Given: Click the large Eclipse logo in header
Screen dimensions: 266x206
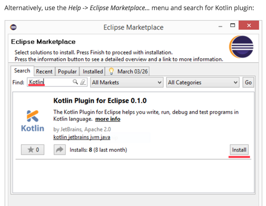Looking at the screenshot, I should [x=241, y=47].
